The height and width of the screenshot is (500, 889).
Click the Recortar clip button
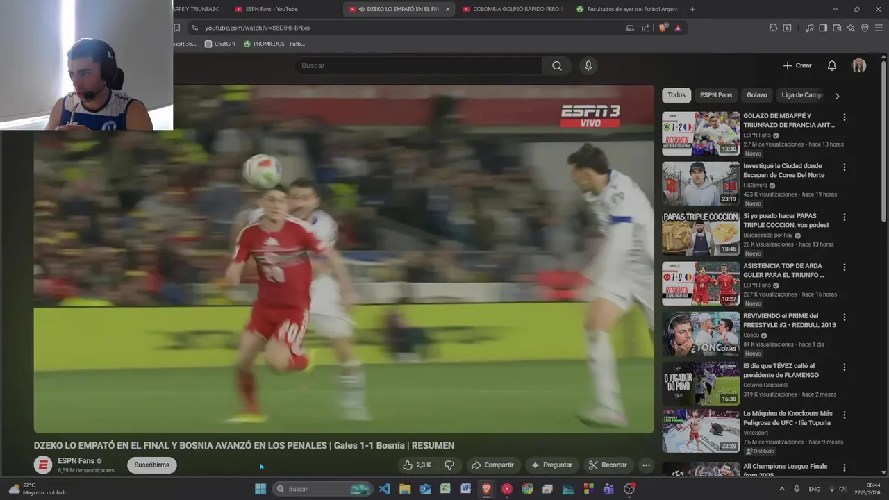(x=608, y=465)
